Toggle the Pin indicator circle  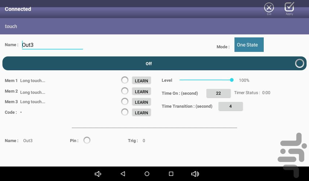[x=87, y=140]
